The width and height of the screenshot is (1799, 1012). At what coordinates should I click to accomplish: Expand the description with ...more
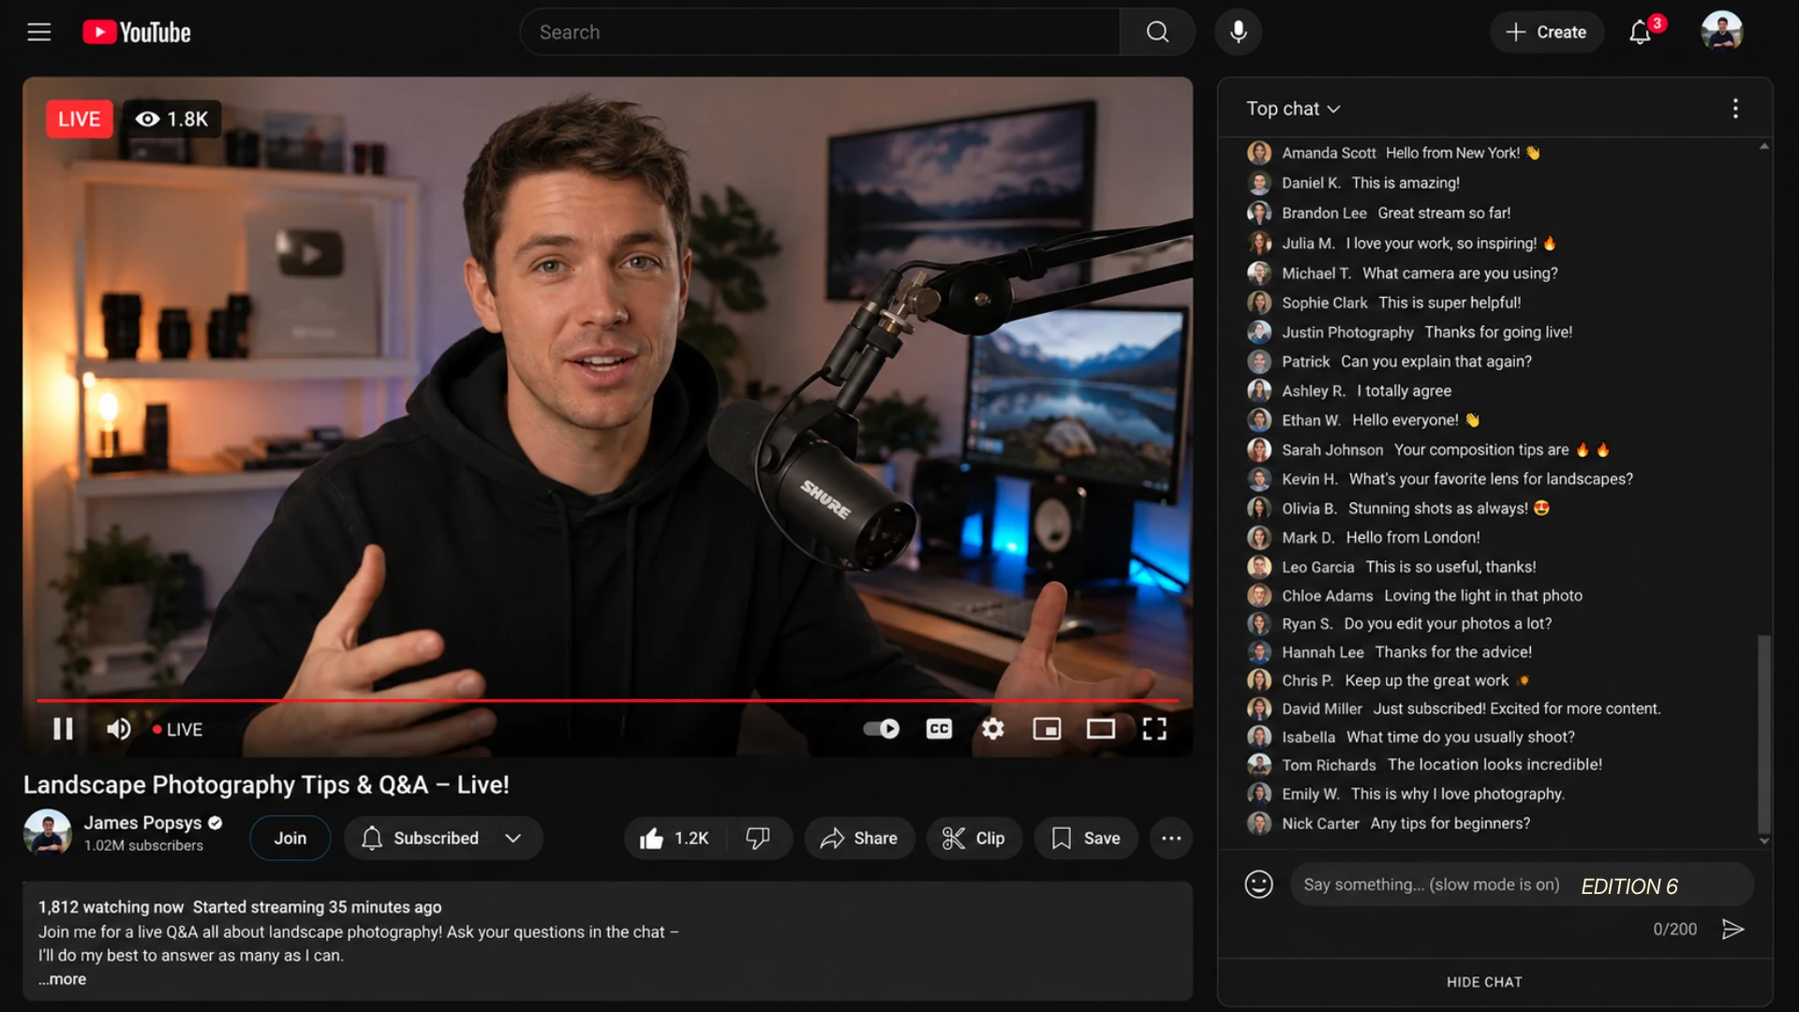[63, 979]
